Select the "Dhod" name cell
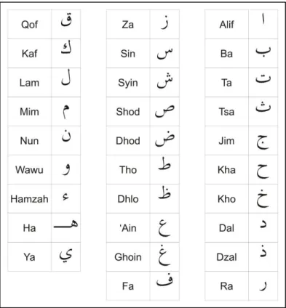The height and width of the screenshot is (308, 286). pyautogui.click(x=128, y=140)
